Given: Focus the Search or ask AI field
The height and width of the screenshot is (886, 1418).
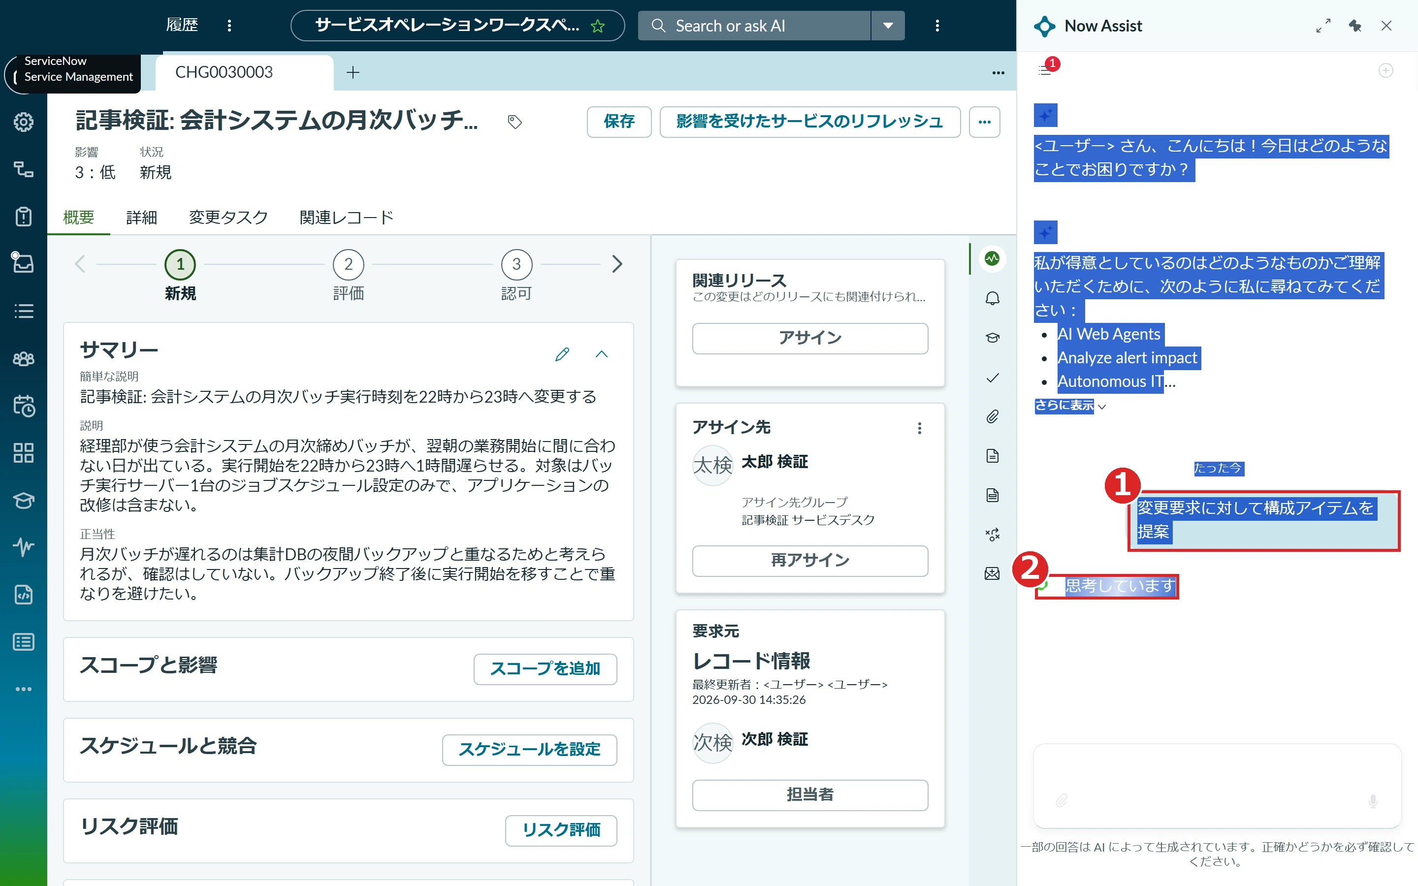Looking at the screenshot, I should (x=754, y=26).
